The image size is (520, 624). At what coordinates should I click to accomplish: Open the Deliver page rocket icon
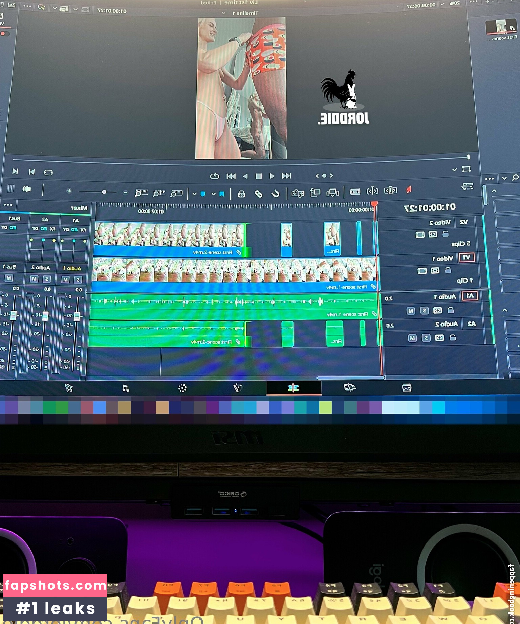(69, 388)
